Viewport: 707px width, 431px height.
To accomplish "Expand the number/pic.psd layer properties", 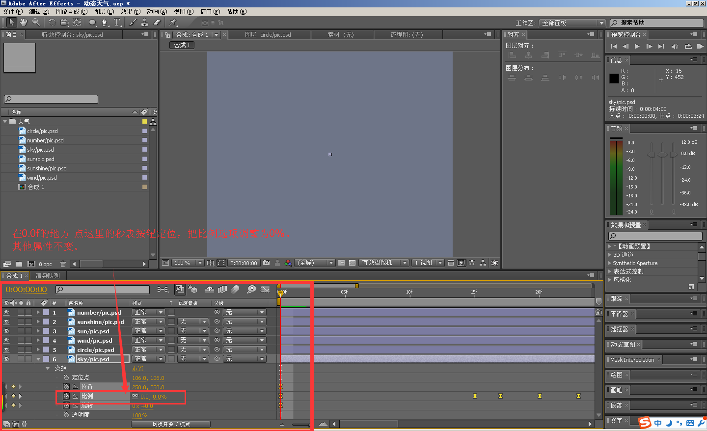I will [x=38, y=312].
